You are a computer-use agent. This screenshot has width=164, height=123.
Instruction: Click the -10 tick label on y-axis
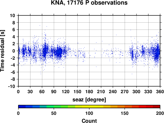click(x=11, y=86)
